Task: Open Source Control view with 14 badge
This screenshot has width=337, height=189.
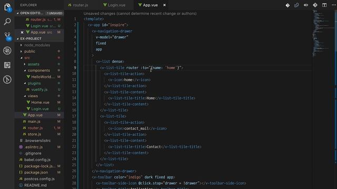Action: pos(7,36)
